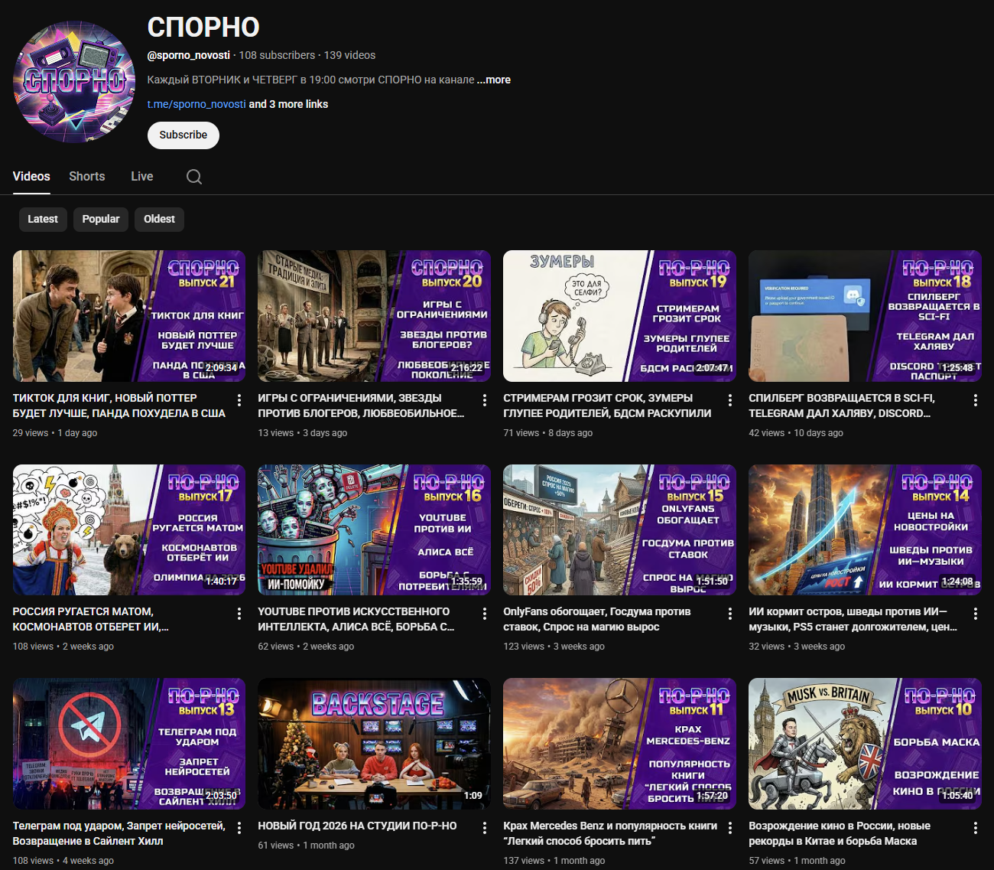This screenshot has height=870, width=994.
Task: Click the 1:09 duration badge
Action: coord(473,796)
